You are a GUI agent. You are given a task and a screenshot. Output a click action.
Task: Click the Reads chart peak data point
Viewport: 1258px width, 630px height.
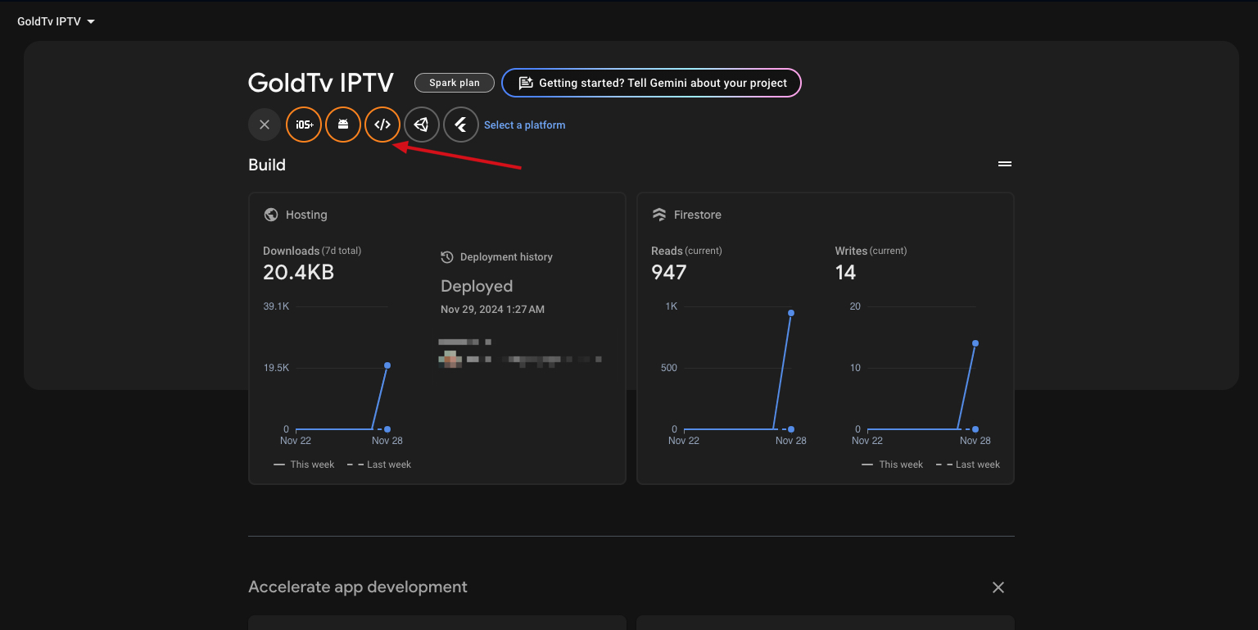[791, 313]
